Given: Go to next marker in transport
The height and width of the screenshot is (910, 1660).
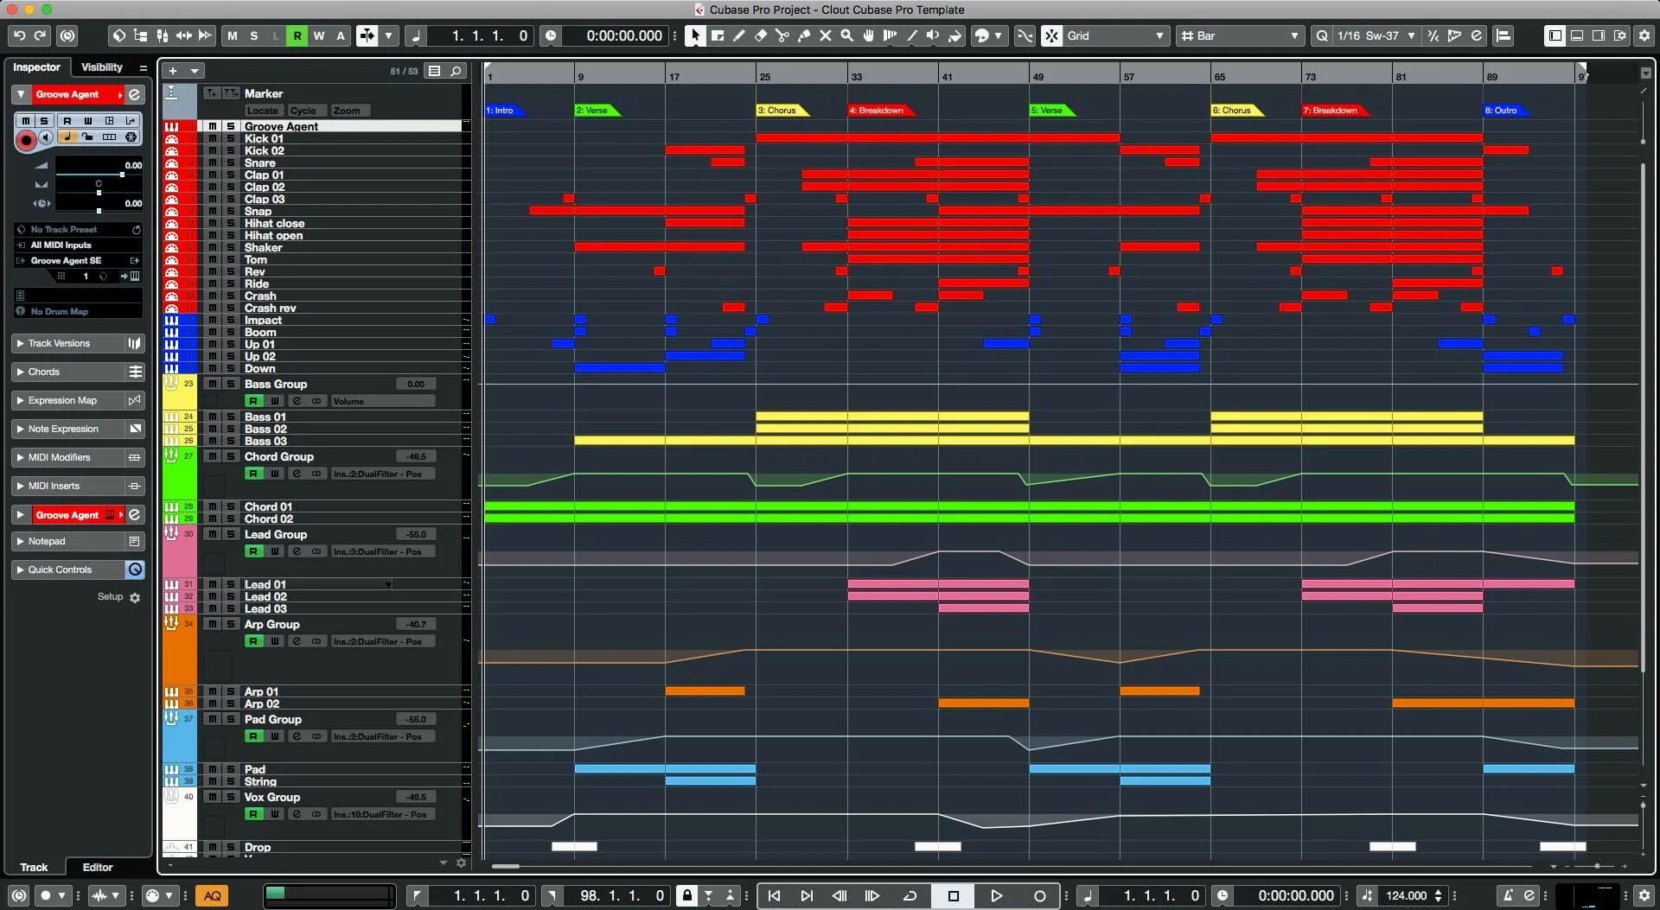Looking at the screenshot, I should click(x=807, y=895).
